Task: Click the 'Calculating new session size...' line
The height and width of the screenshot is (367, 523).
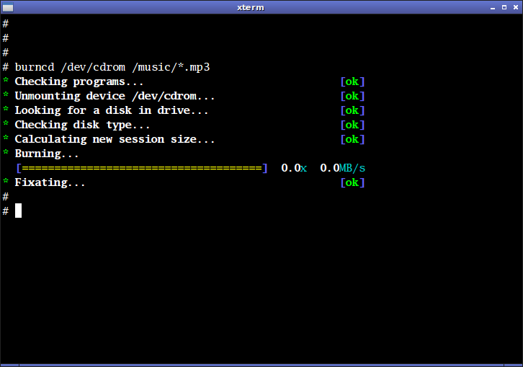Action: click(115, 139)
